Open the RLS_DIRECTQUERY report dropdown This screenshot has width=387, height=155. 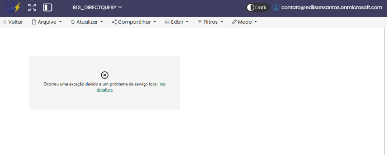coord(98,7)
